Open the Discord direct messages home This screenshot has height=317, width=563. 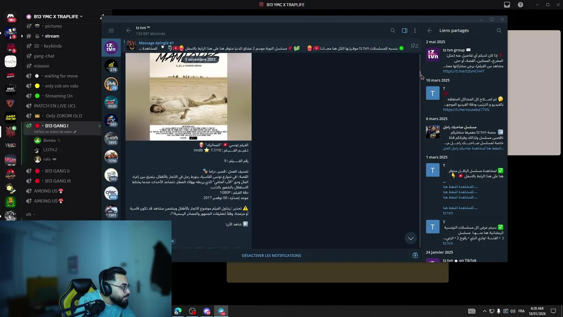click(11, 17)
